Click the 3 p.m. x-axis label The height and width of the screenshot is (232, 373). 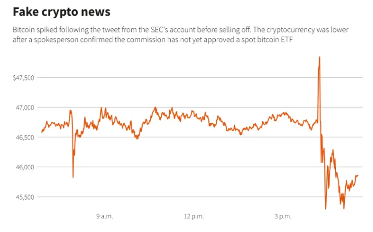[x=283, y=216]
